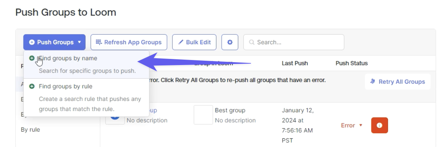Screen dimensions: 437x147
Task: Click the Bulk Edit pencil icon
Action: (x=181, y=42)
